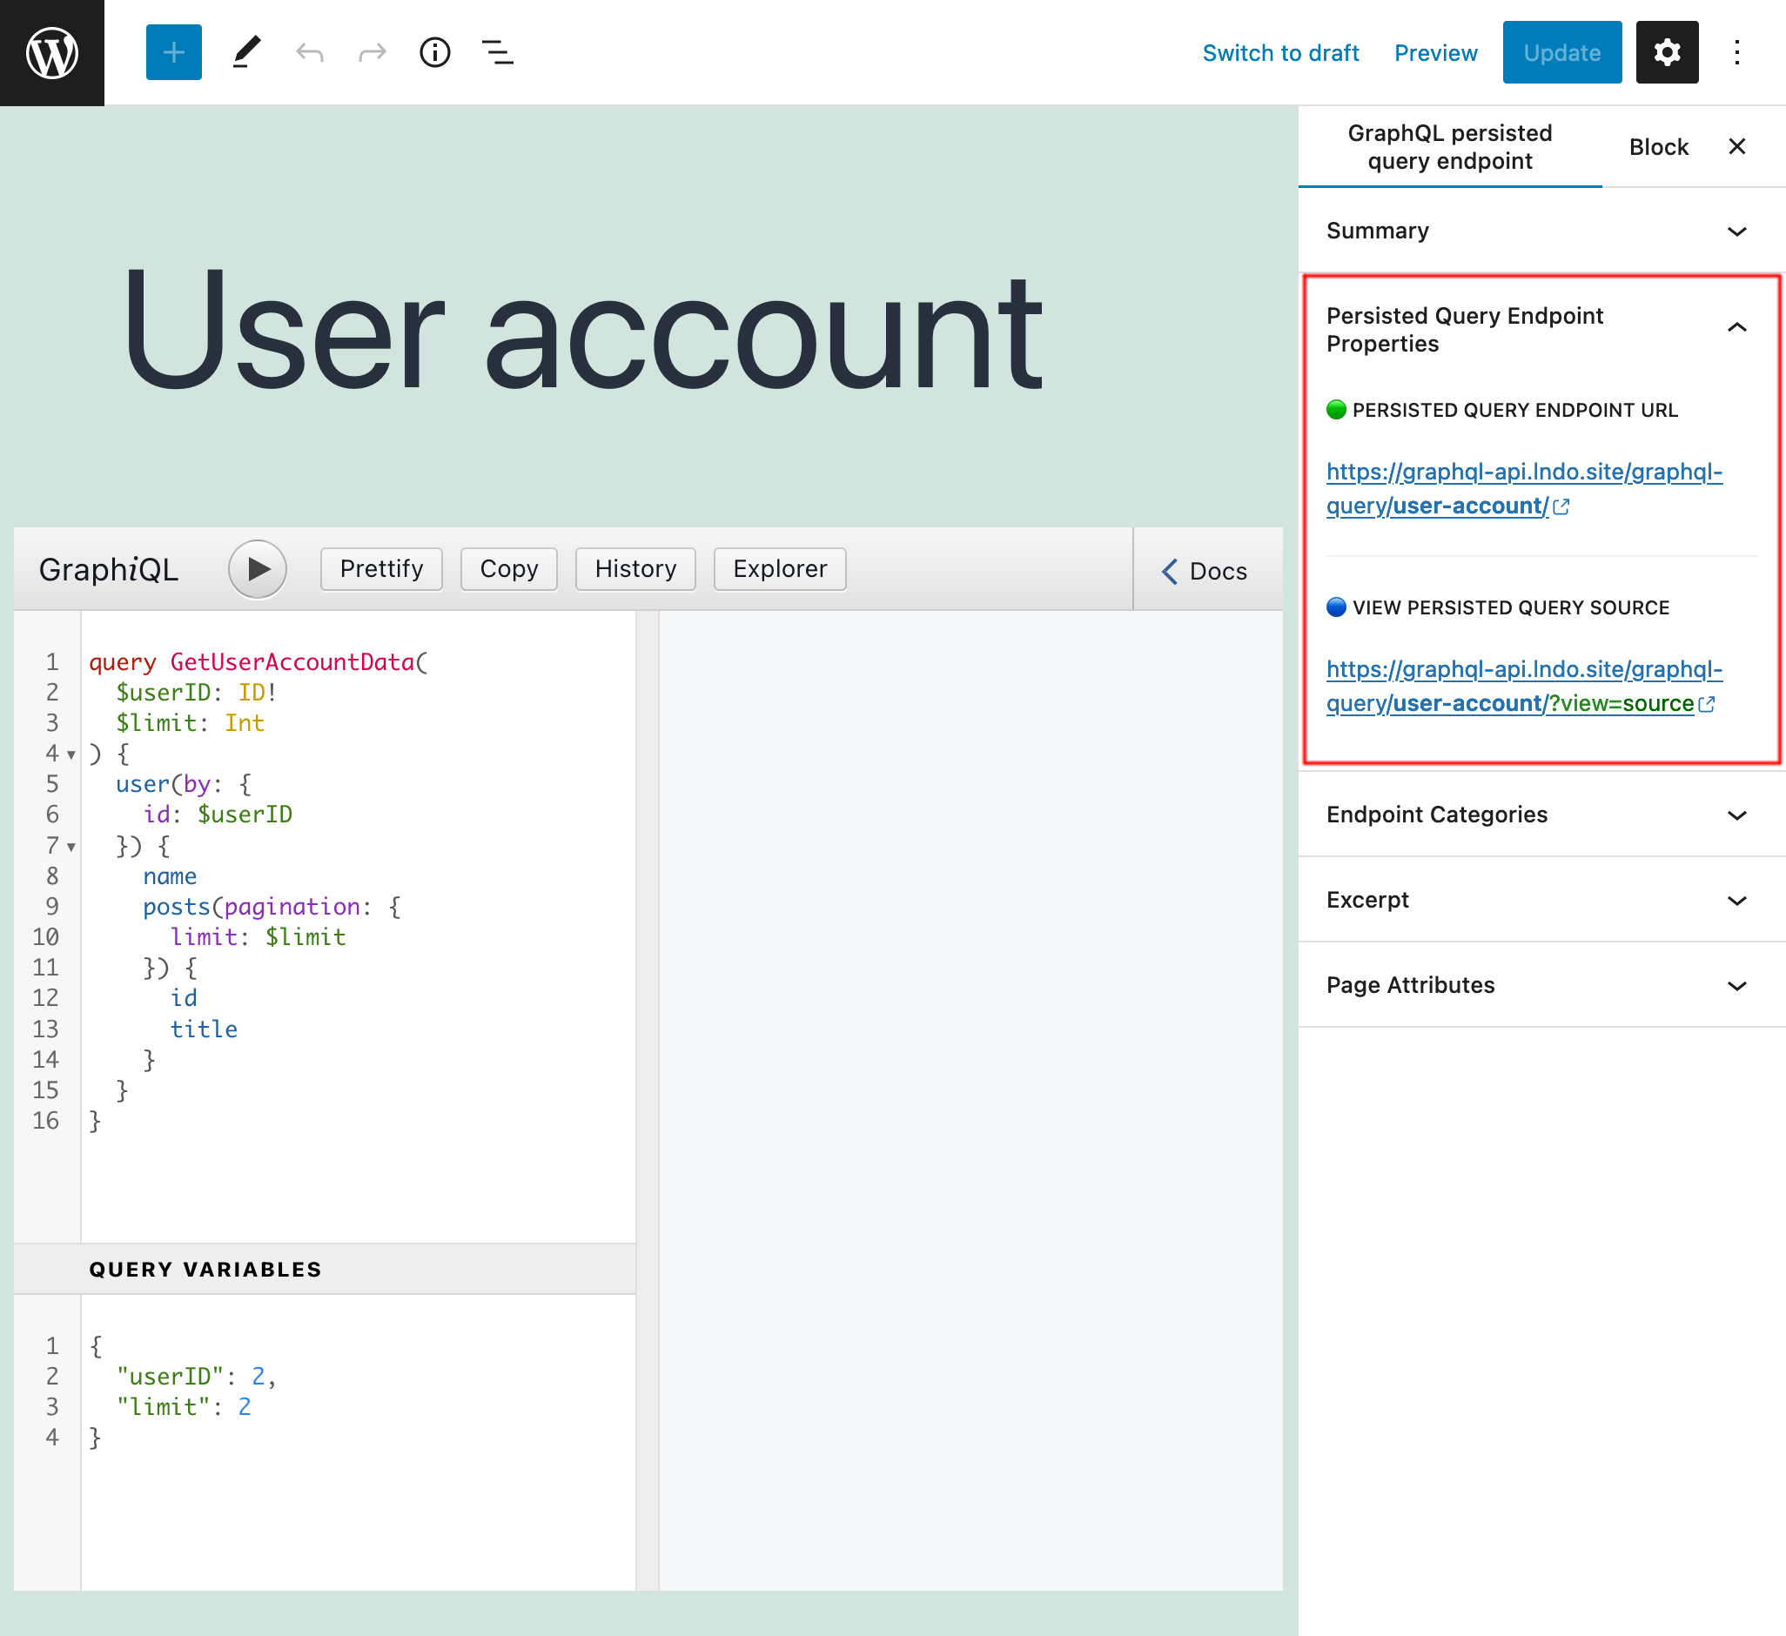Screen dimensions: 1786x1636
Task: Click the Preview link
Action: tap(1435, 53)
